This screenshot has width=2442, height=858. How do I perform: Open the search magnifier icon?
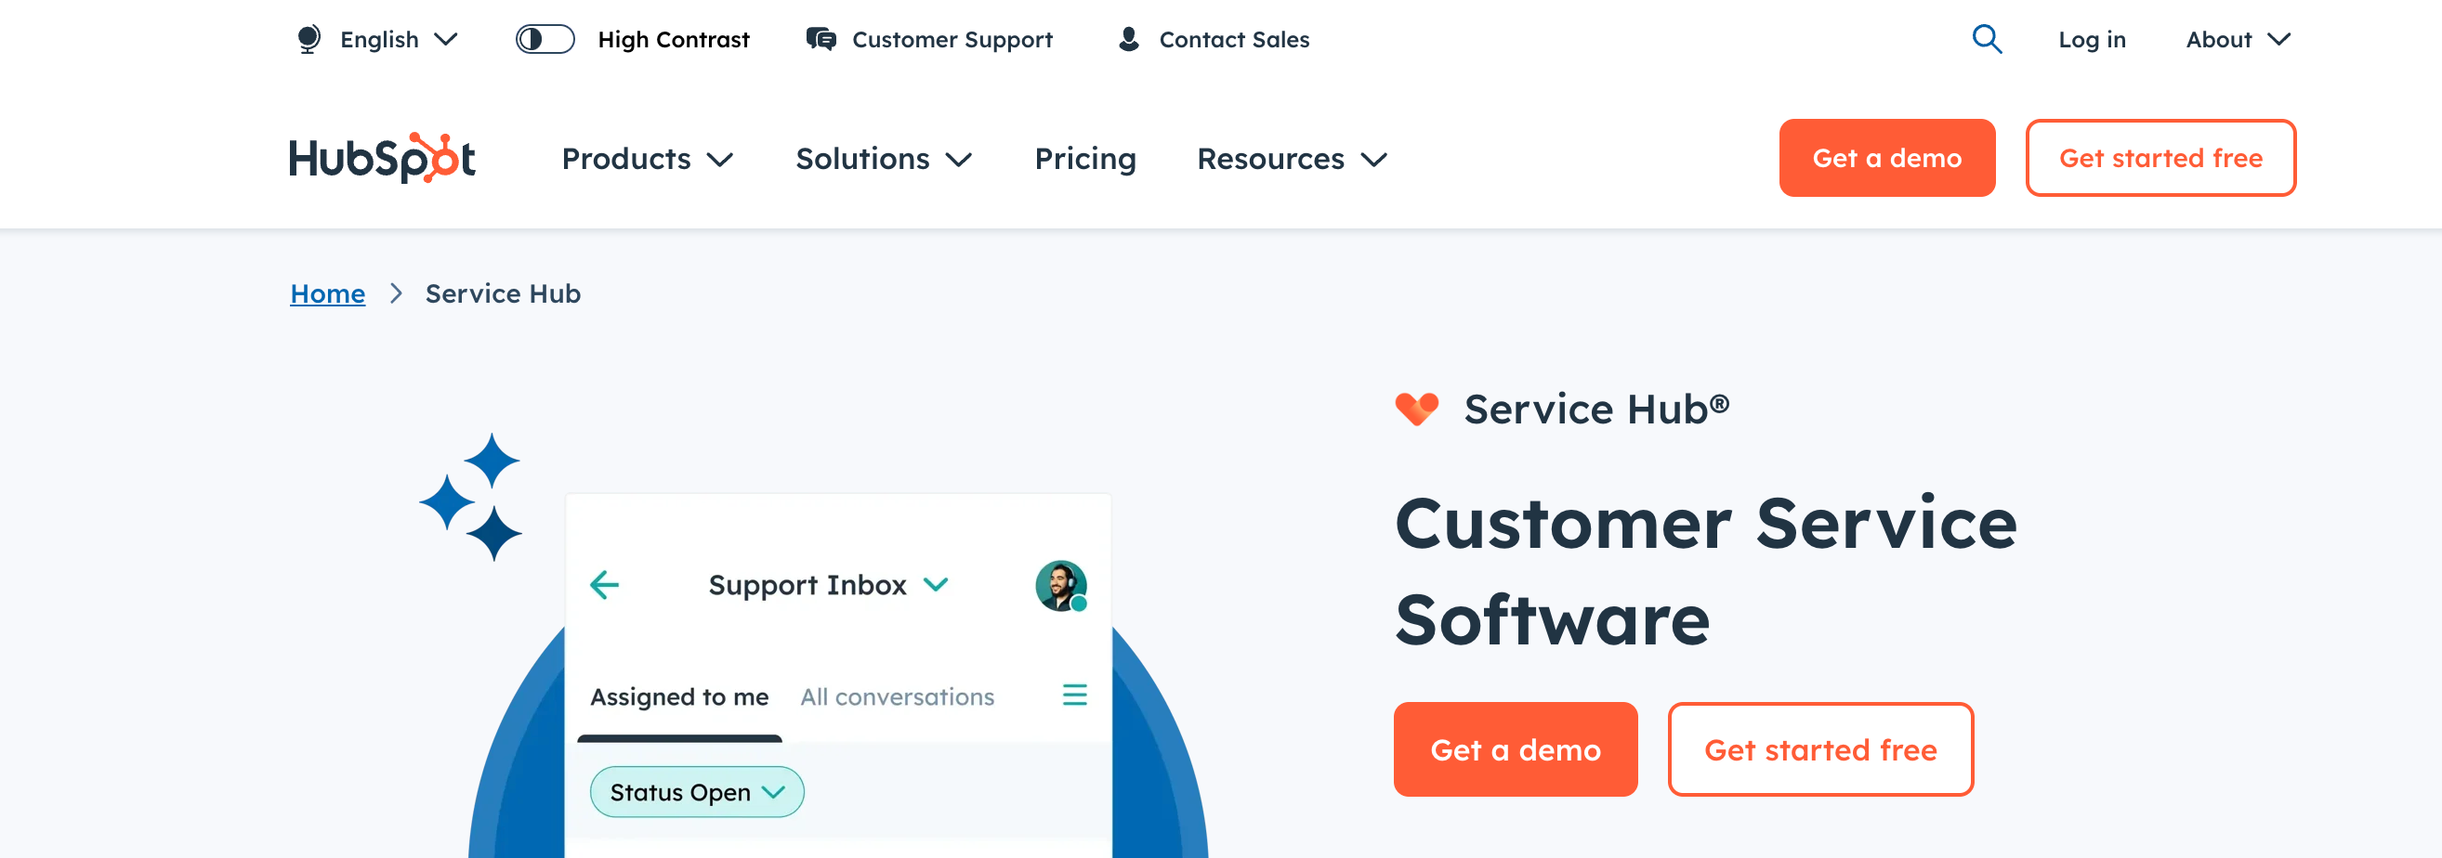[x=1987, y=40]
